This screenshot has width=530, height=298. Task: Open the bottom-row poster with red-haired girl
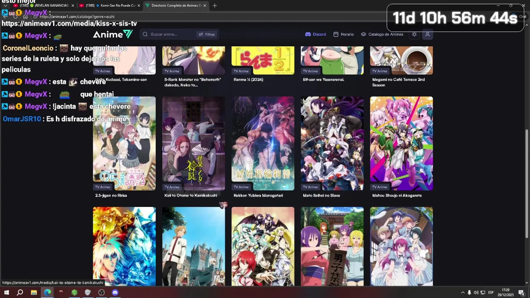pos(263,246)
